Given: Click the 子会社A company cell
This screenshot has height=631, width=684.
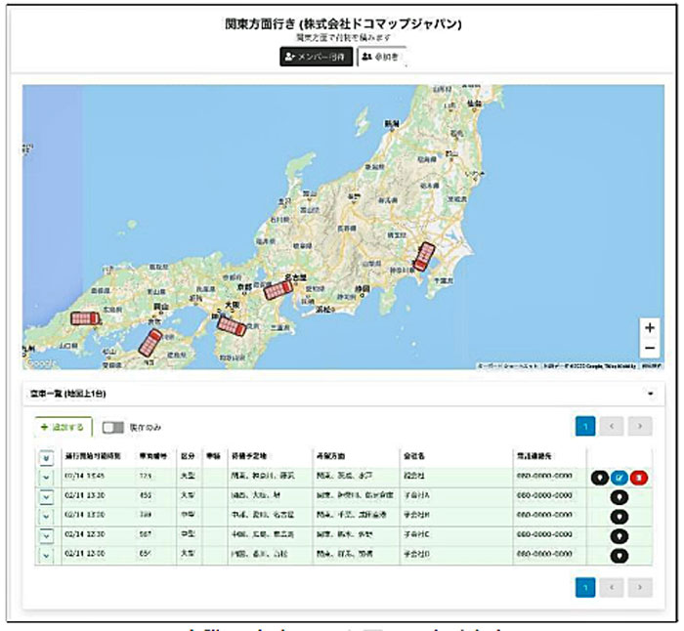Looking at the screenshot, I should (x=416, y=495).
